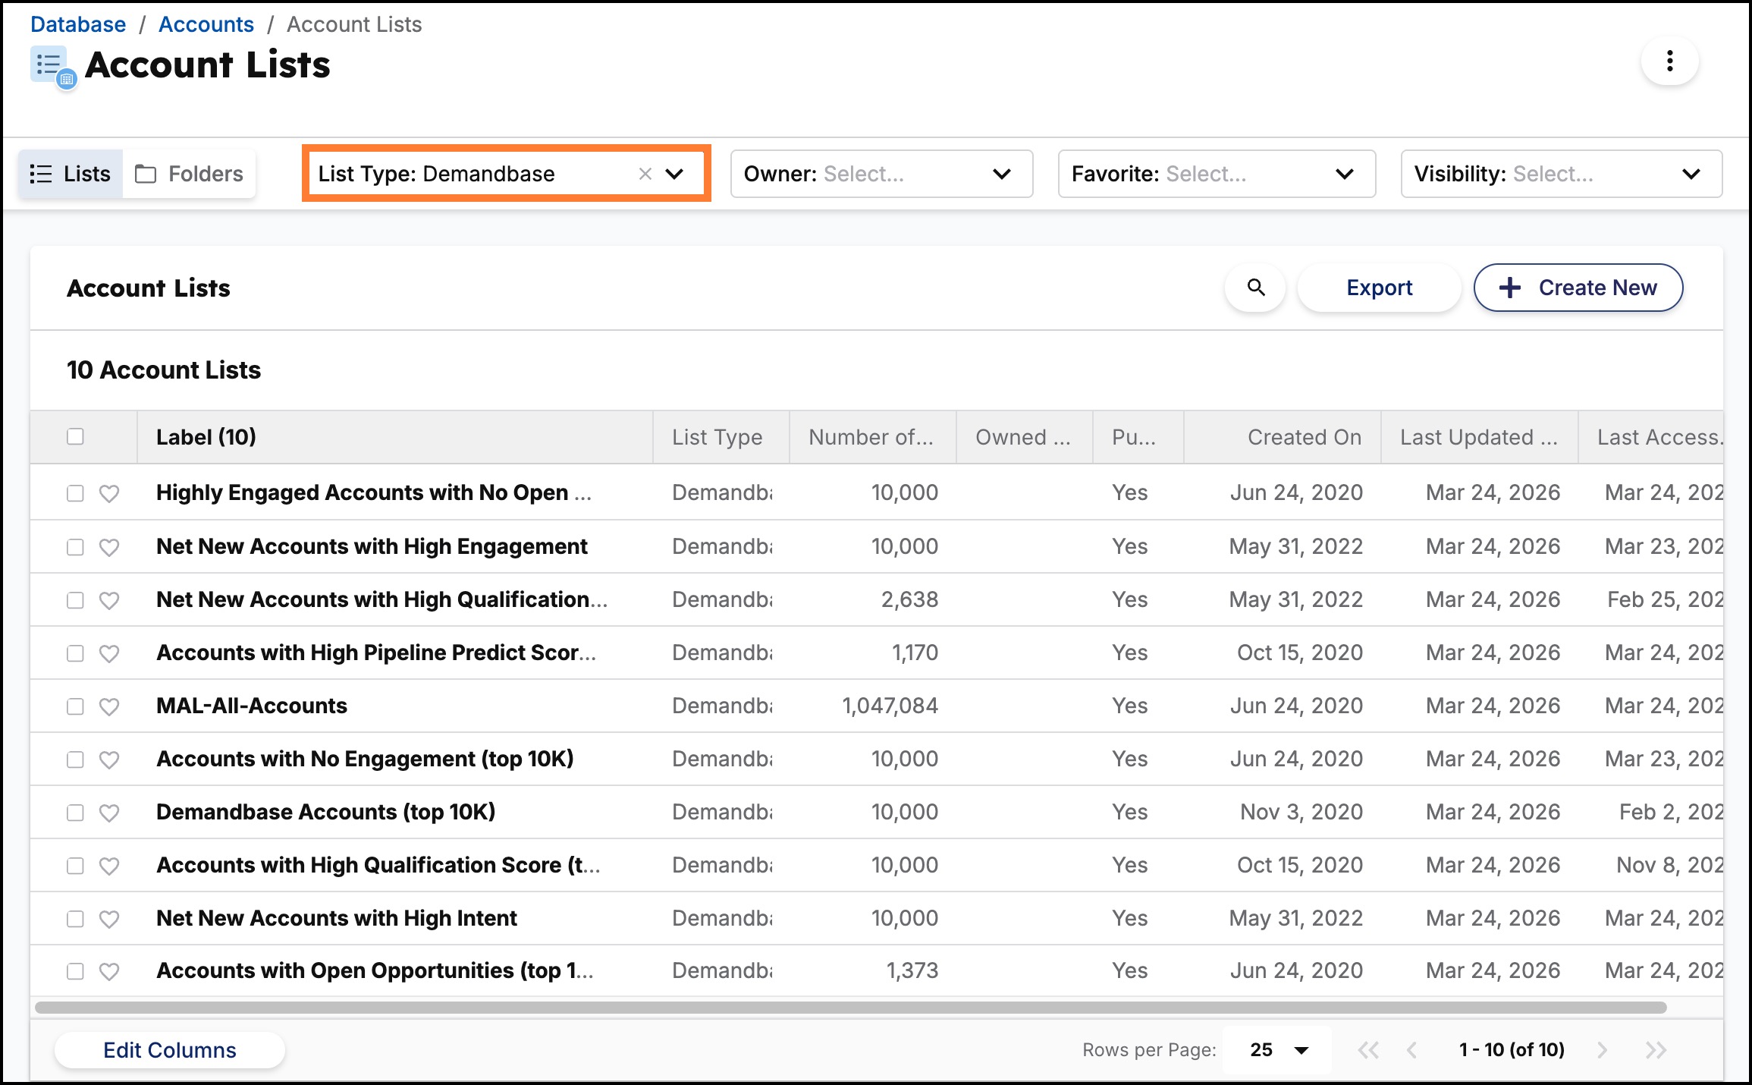Favorite Net New Accounts with High Engagement
The width and height of the screenshot is (1752, 1085).
109,547
